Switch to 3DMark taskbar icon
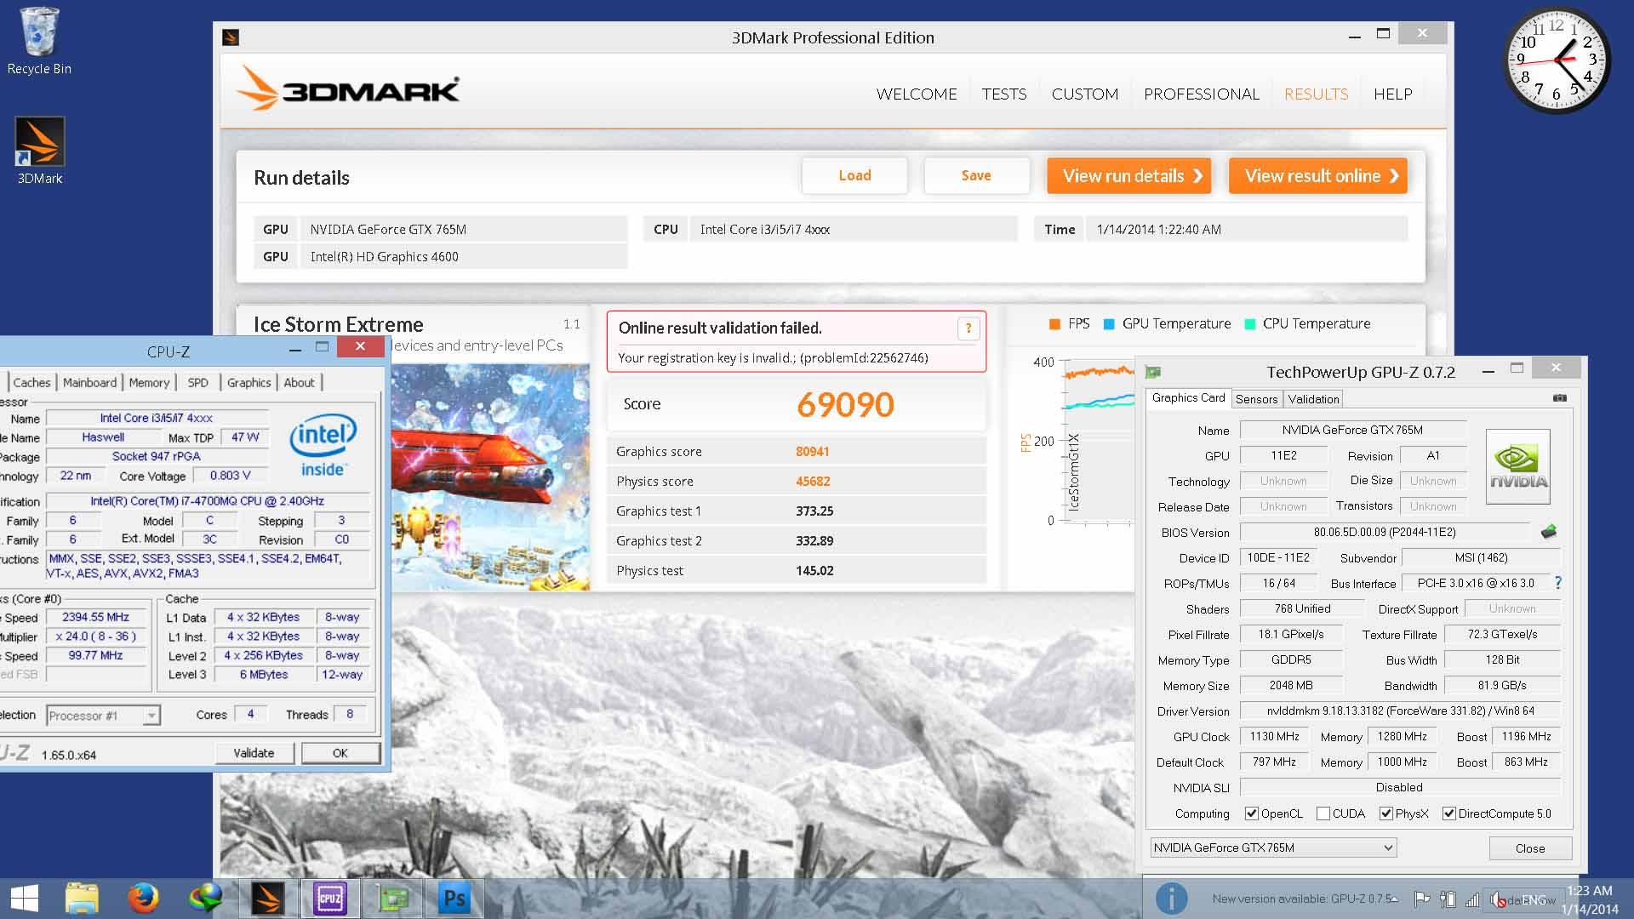Viewport: 1634px width, 919px height. [267, 899]
